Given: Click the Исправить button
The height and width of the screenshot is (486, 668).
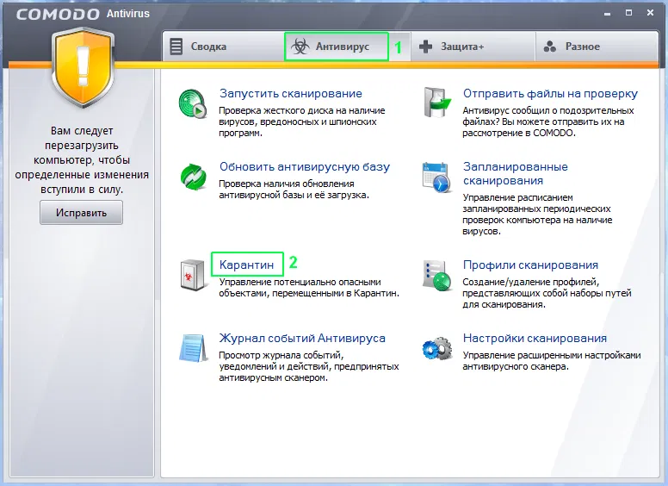Looking at the screenshot, I should point(82,212).
